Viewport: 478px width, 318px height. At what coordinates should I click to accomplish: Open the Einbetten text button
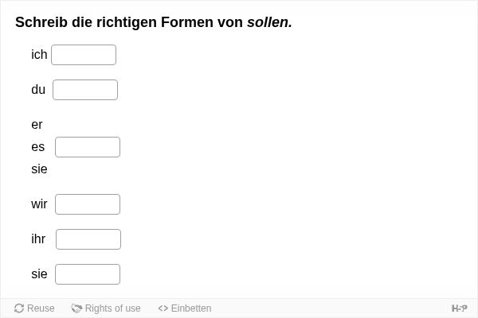pos(191,308)
